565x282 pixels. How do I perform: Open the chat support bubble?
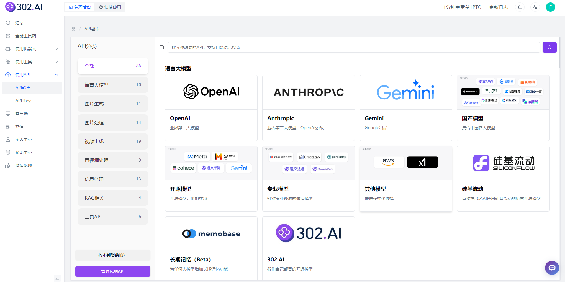[x=552, y=268]
